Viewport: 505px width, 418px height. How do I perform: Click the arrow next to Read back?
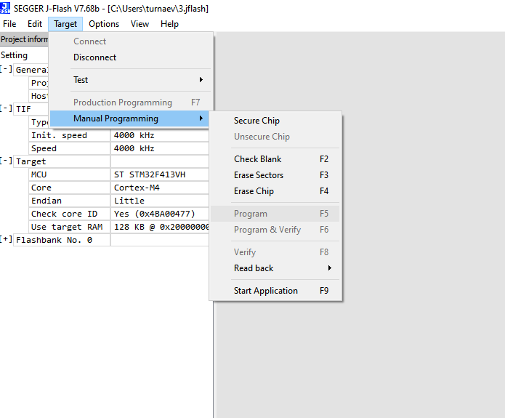tap(329, 268)
